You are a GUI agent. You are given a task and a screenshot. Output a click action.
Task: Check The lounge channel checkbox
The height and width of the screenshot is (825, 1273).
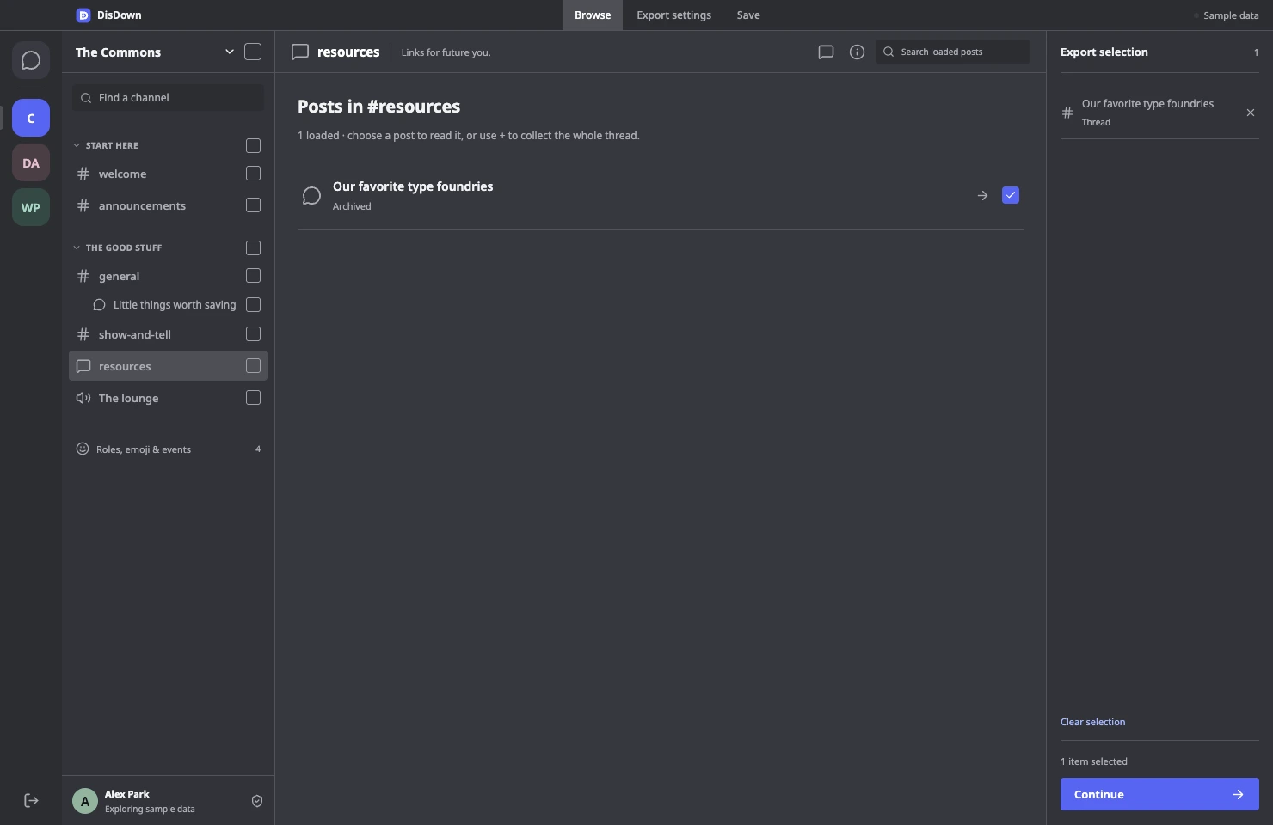(x=253, y=398)
